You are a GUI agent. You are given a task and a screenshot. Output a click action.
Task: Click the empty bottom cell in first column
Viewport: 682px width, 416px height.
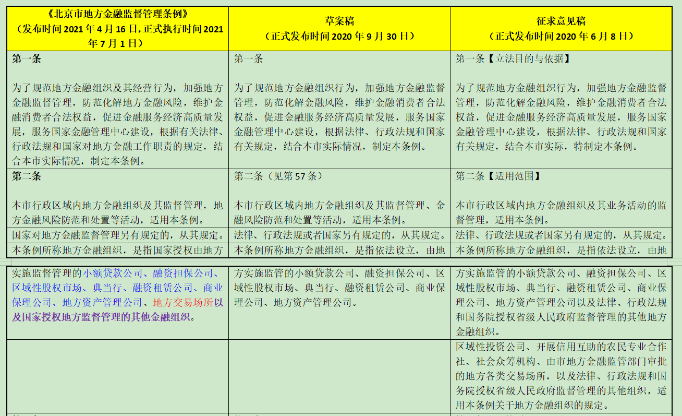click(x=118, y=376)
